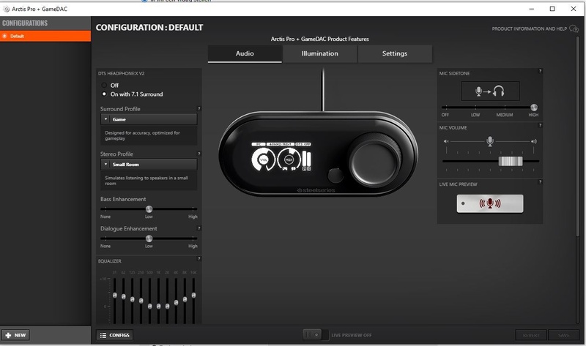This screenshot has height=346, width=586.
Task: Click 'Simulates listening to speakers in a small room'
Action: [x=146, y=181]
